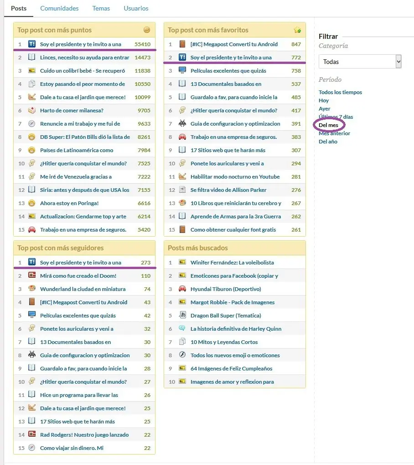Click the food icon beside 'Harto de comer milanesa?'

31,110
